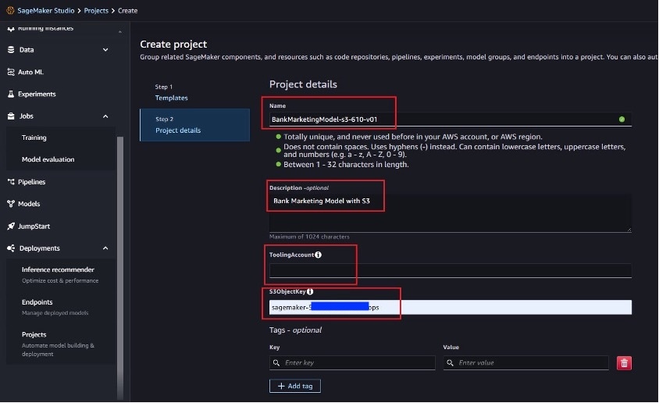This screenshot has height=403, width=659.
Task: Click the Pipelines icon
Action: pyautogui.click(x=11, y=181)
